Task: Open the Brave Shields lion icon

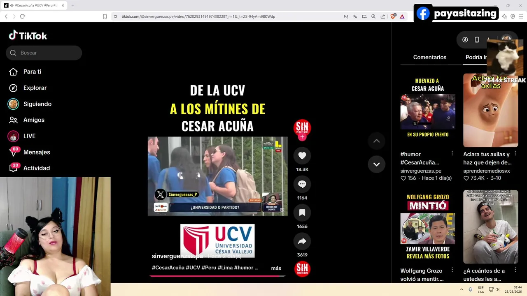Action: [x=393, y=16]
